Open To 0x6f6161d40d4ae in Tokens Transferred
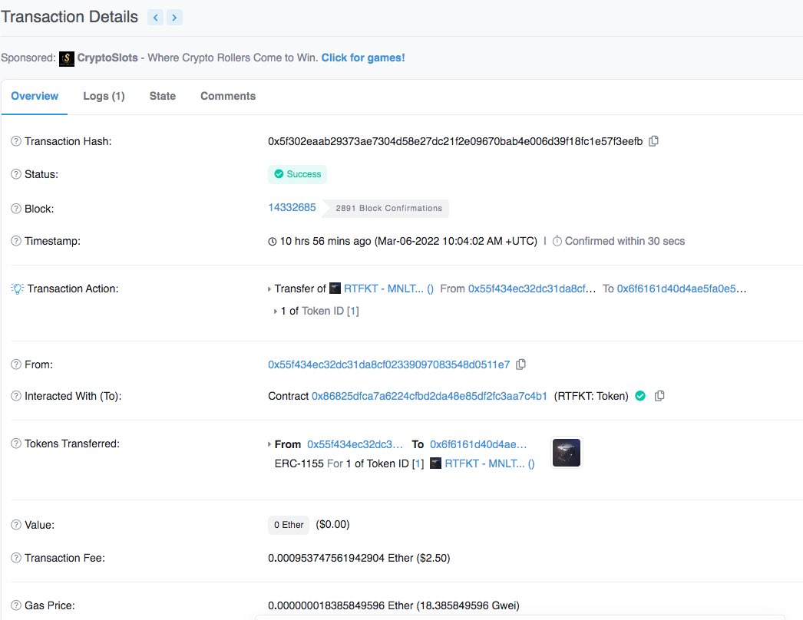803x620 pixels. pyautogui.click(x=478, y=444)
